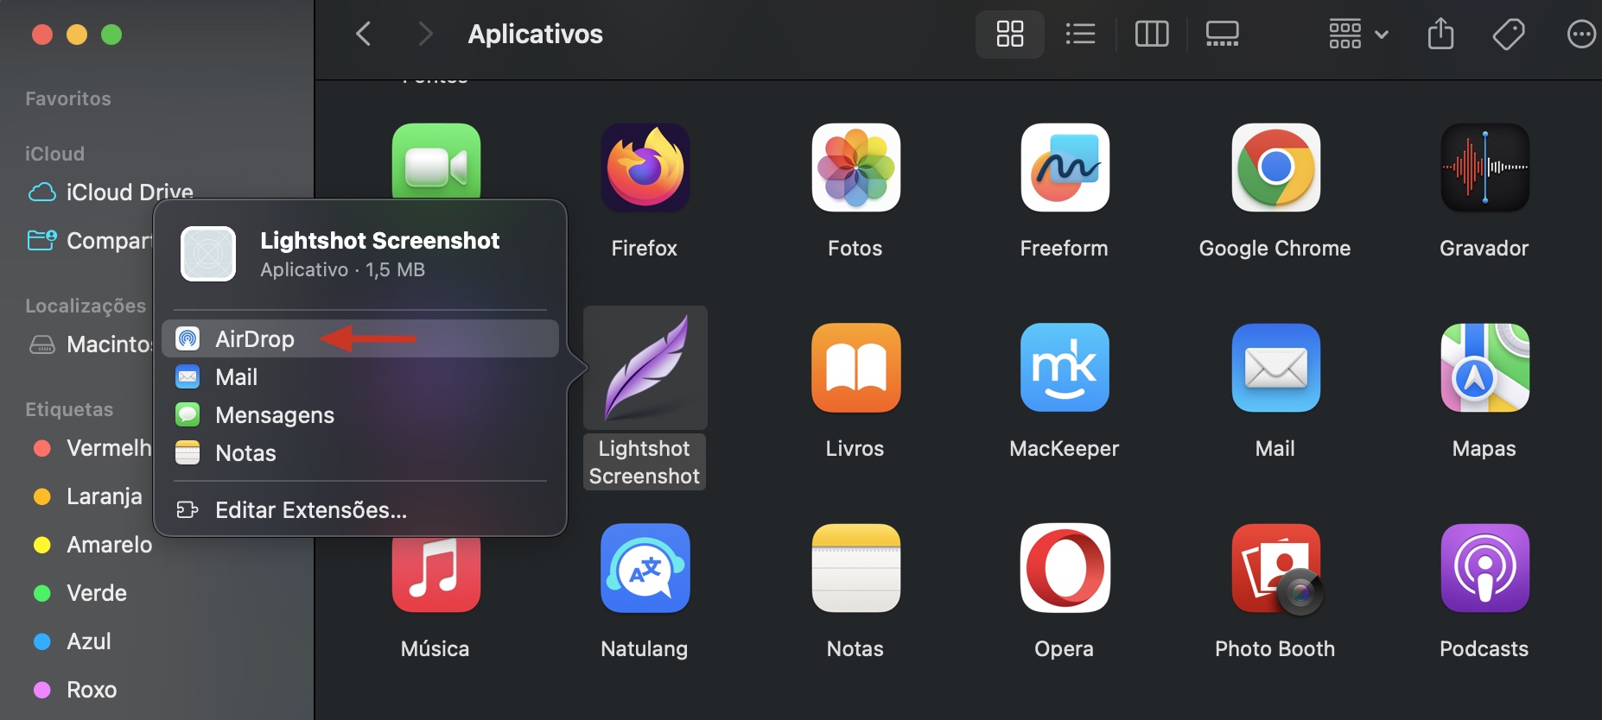Open the More actions ellipsis menu
Screen dimensions: 1602x720
coord(1581,35)
